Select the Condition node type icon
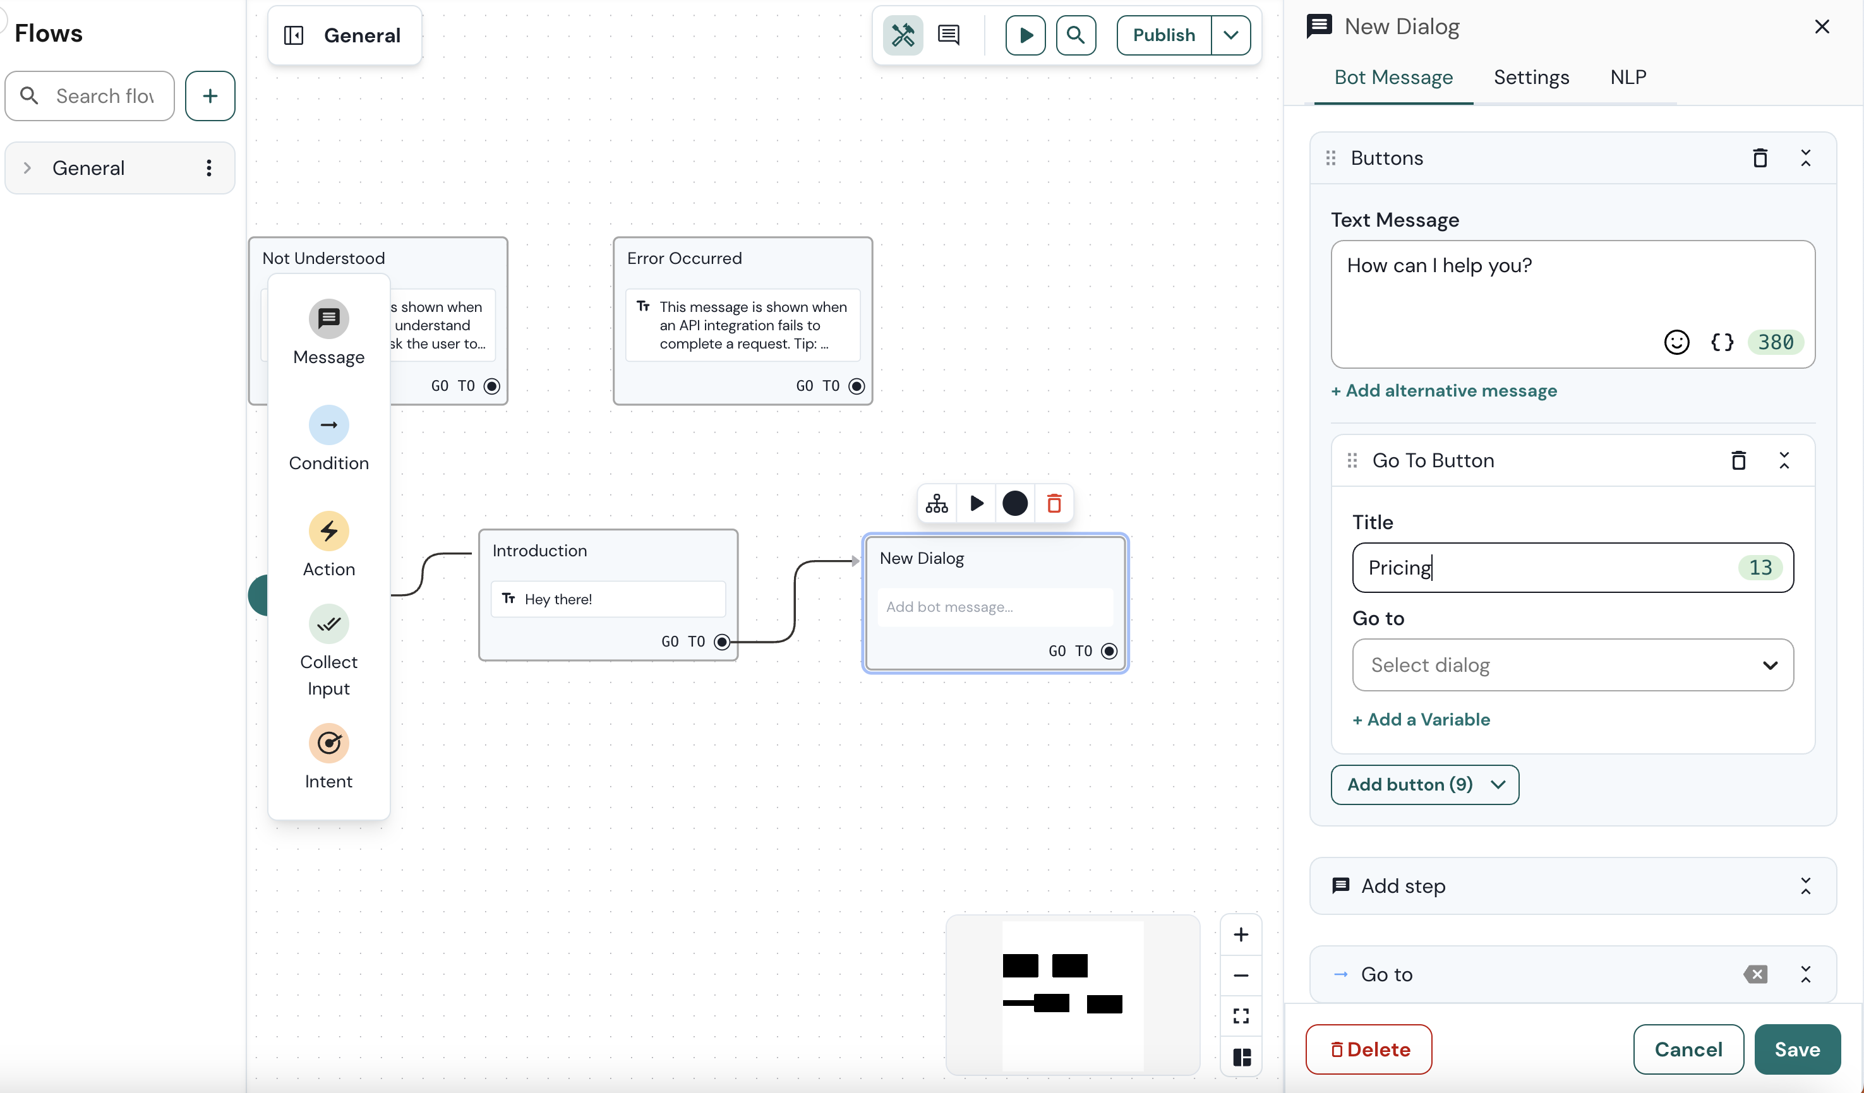 328,425
